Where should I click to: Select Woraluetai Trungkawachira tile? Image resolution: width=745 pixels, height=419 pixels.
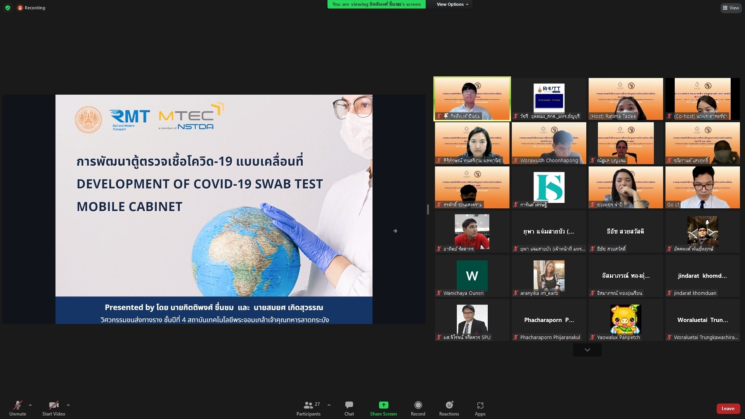coord(703,320)
